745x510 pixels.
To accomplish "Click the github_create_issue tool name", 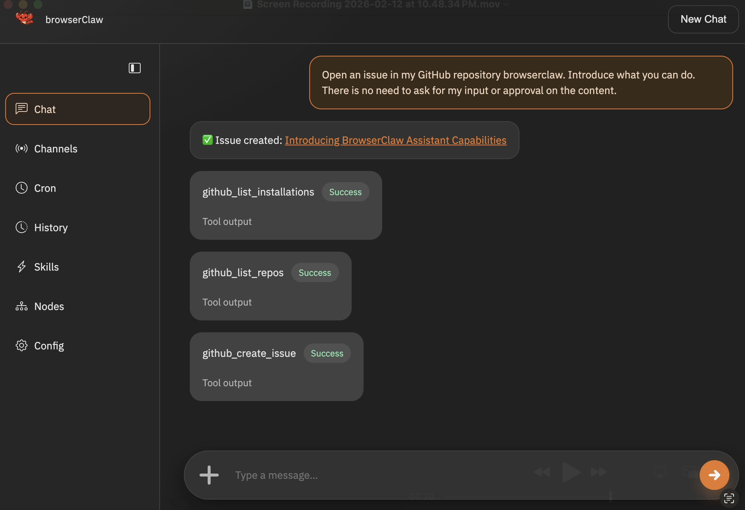I will point(249,353).
